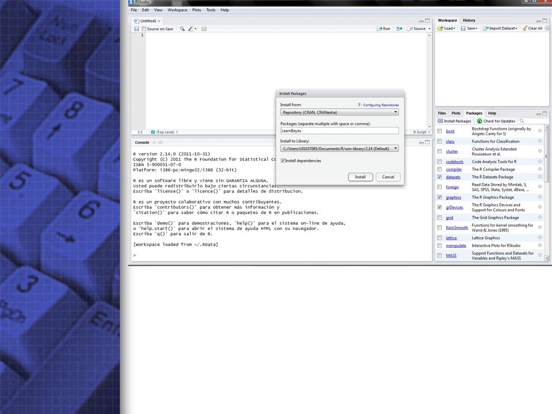Open the (Top Level) scope selector
552x414 pixels.
(164, 132)
